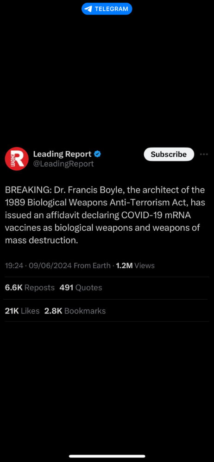Tap the Telegram paper plane icon
This screenshot has height=462, width=214.
coord(88,9)
